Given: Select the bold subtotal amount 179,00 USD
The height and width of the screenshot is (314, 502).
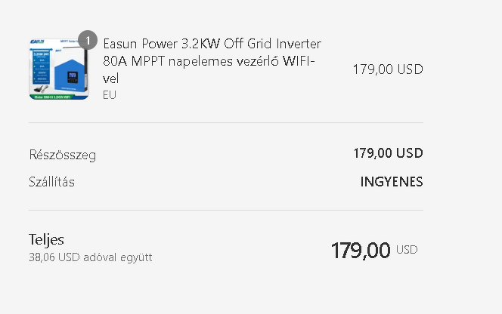Looking at the screenshot, I should click(388, 153).
